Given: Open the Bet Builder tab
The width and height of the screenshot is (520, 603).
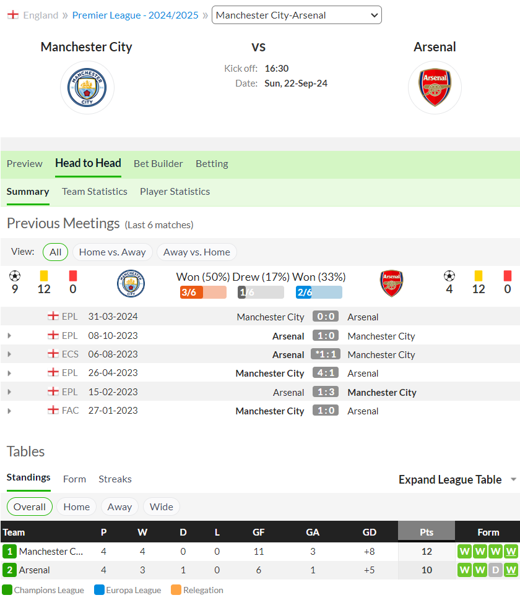Looking at the screenshot, I should (158, 164).
